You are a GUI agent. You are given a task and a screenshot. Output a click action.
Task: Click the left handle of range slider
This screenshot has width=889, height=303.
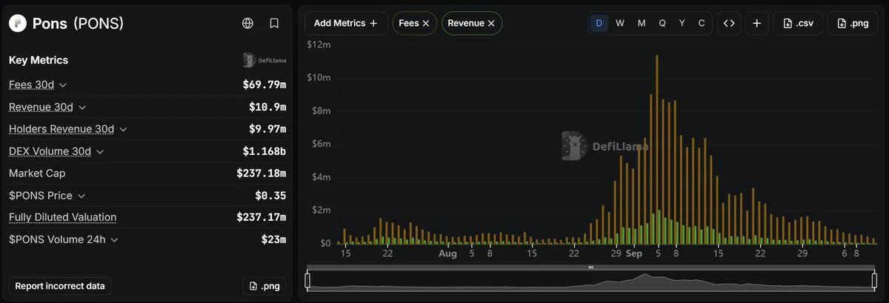[307, 280]
